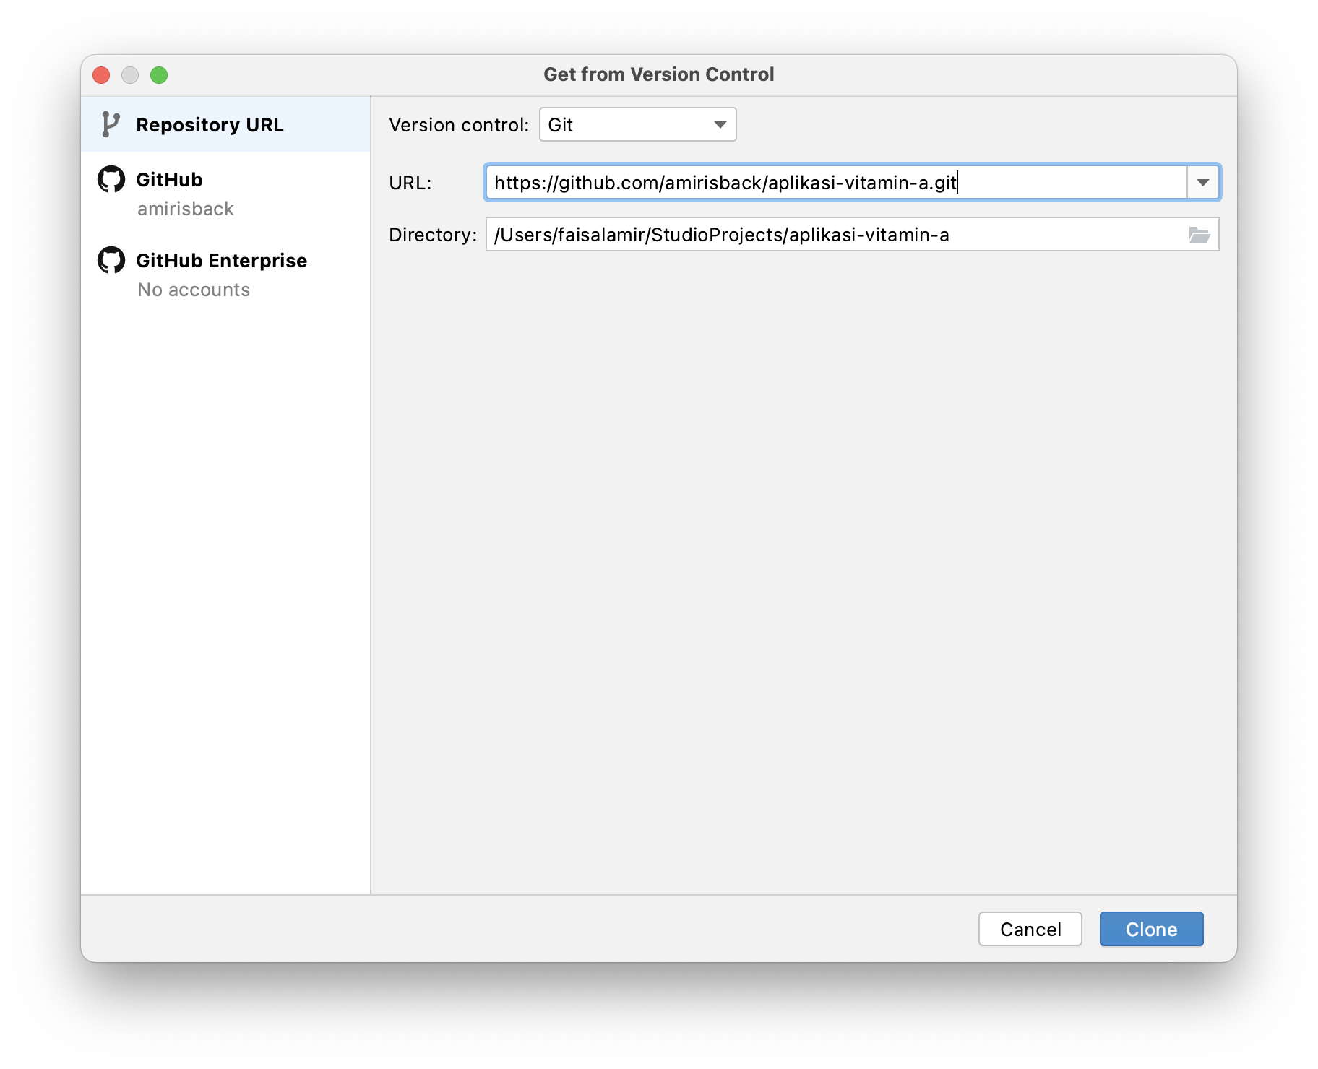Viewport: 1318px width, 1069px height.
Task: Click the branch icon beside Repository URL
Action: click(x=111, y=124)
